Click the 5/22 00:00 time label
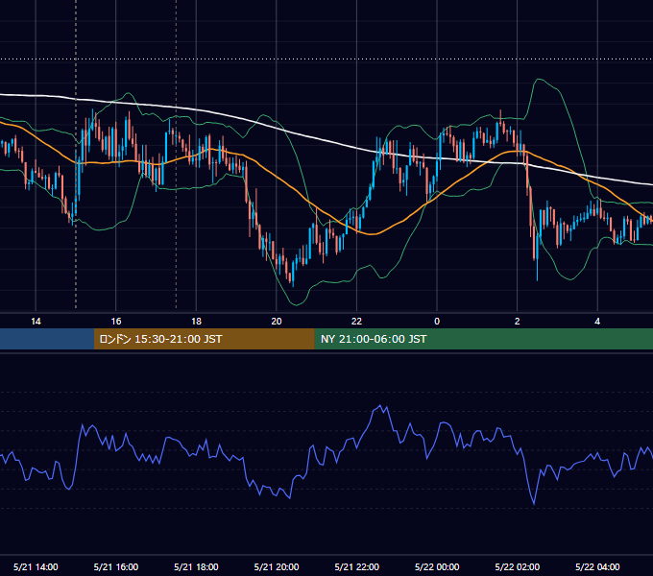Viewport: 653px width, 576px height. coord(437,566)
